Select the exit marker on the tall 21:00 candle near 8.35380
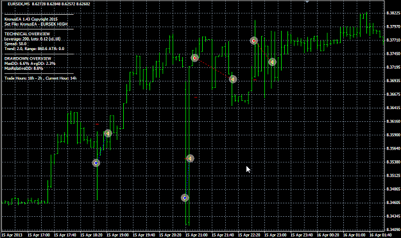The image size is (401, 238). (x=190, y=158)
